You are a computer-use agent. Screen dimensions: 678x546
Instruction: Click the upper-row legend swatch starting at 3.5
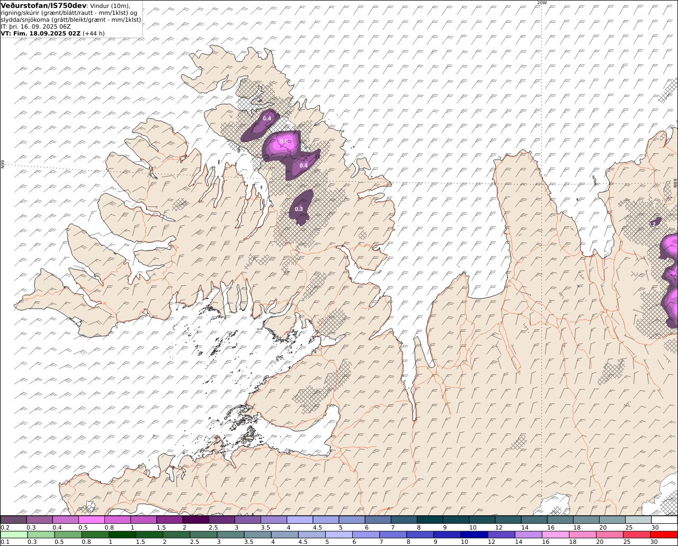pos(274,519)
